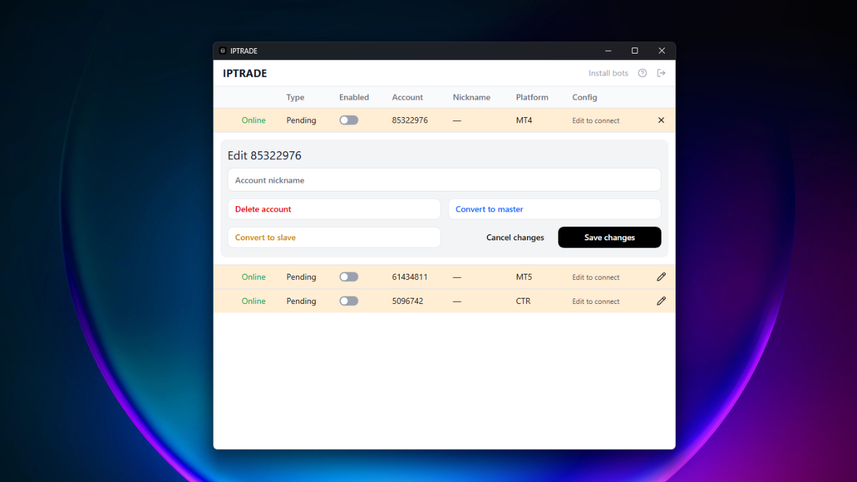Click the pencil icon for account 61434811

[661, 276]
